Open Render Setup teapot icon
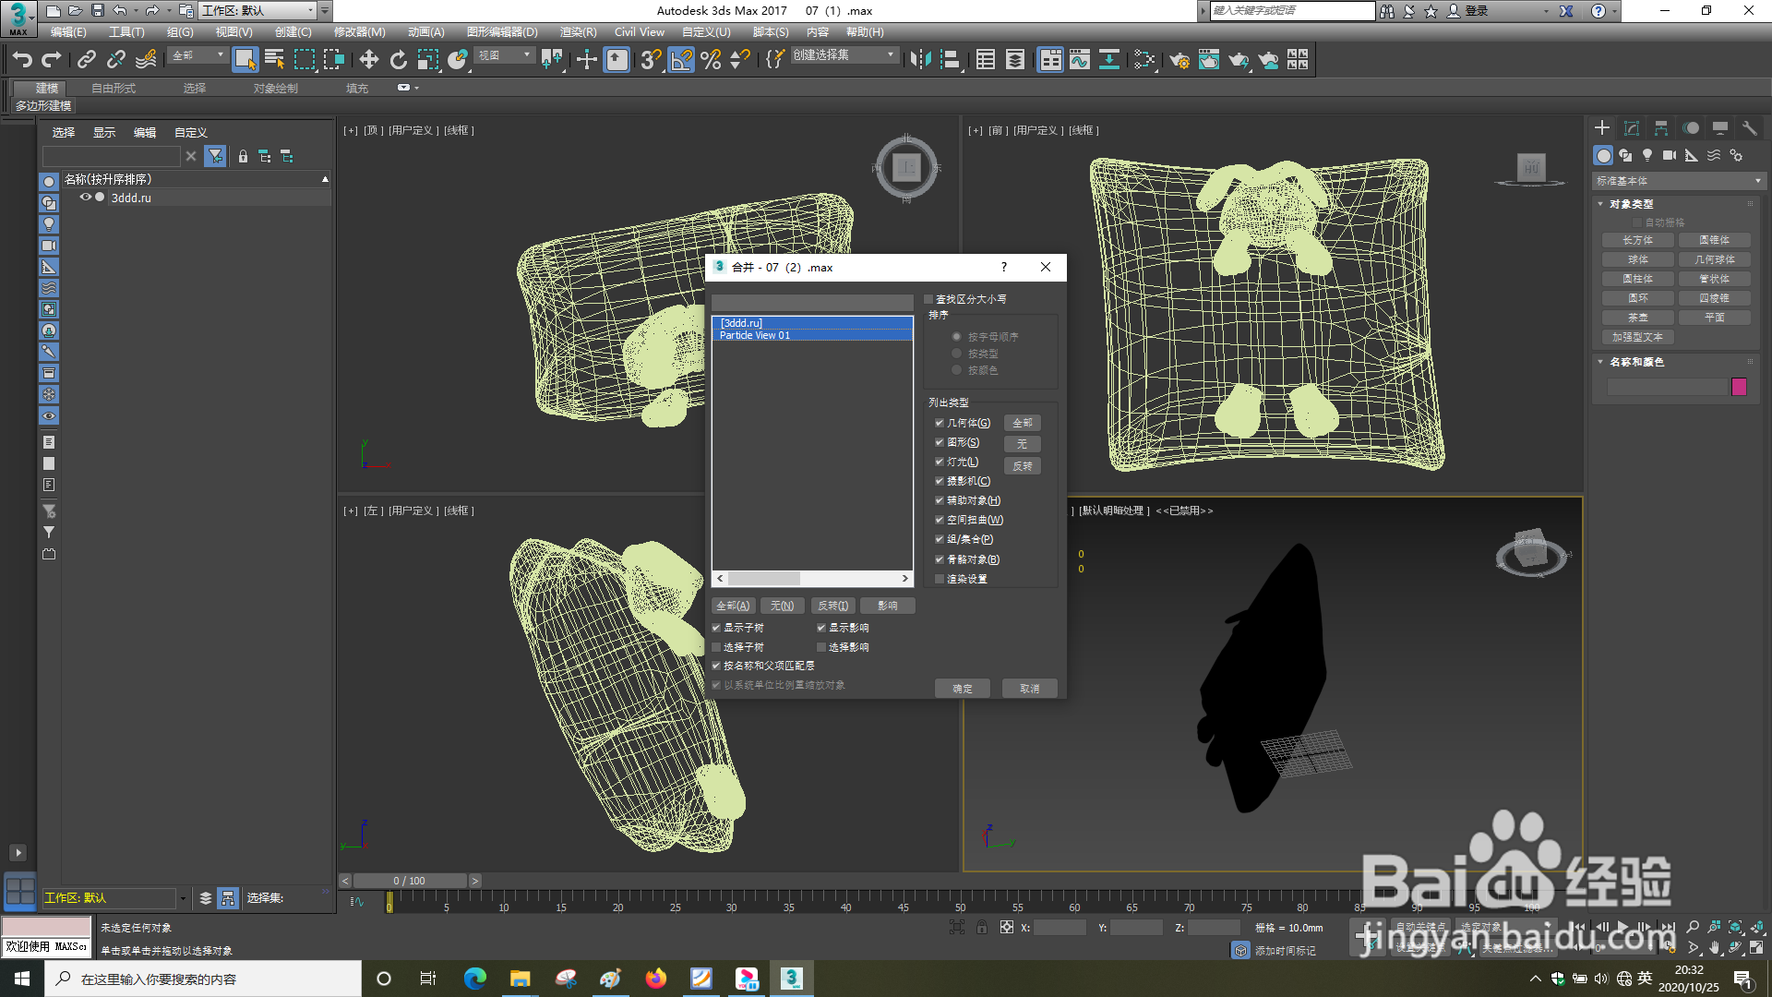The height and width of the screenshot is (997, 1772). (1179, 60)
